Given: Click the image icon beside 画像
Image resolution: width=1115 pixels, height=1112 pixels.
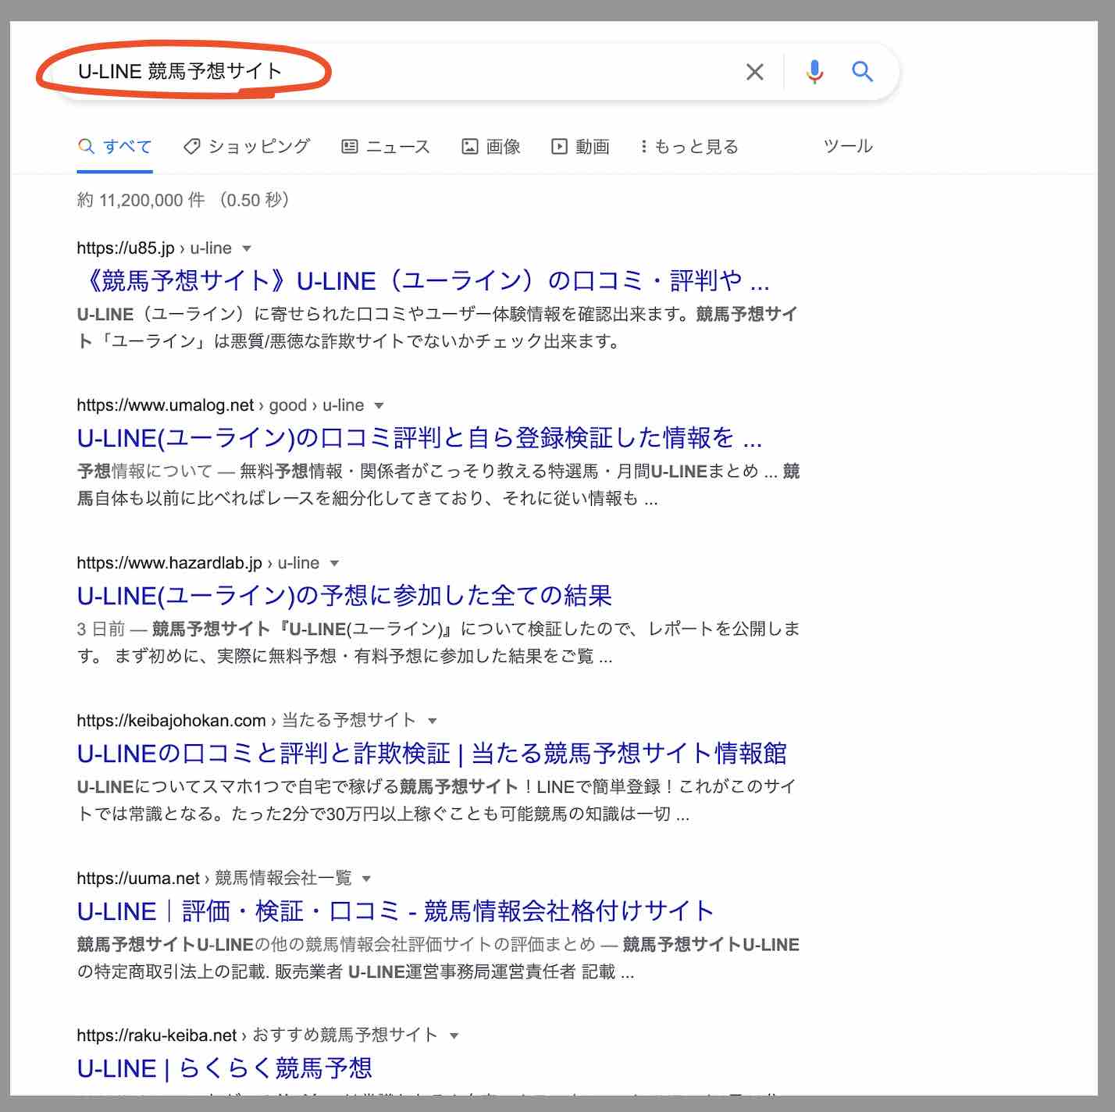Looking at the screenshot, I should [x=470, y=146].
